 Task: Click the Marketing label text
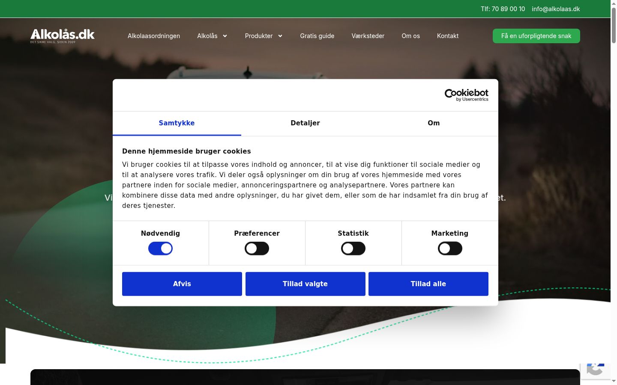point(450,233)
